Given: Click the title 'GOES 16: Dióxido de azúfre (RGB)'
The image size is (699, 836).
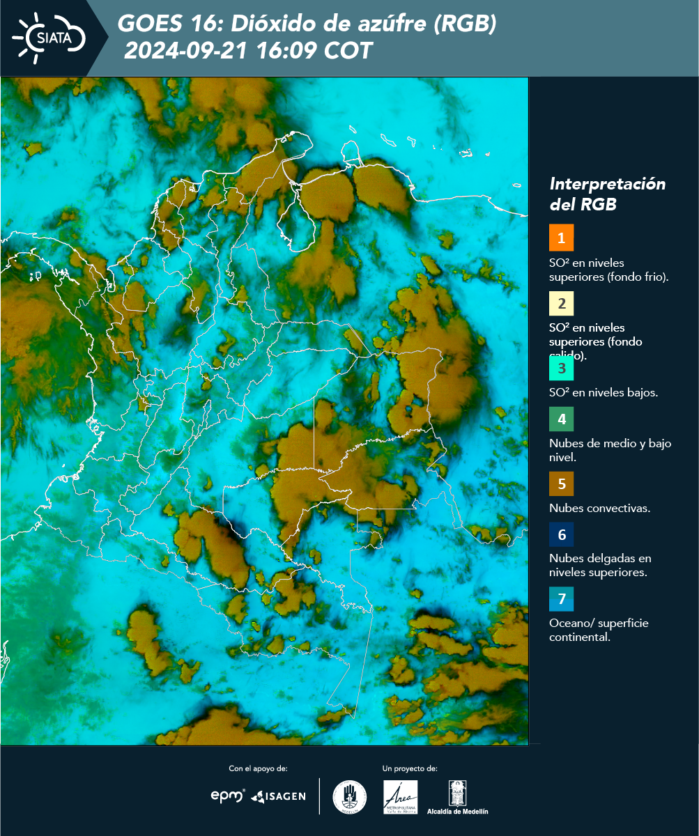Looking at the screenshot, I should pyautogui.click(x=307, y=24).
